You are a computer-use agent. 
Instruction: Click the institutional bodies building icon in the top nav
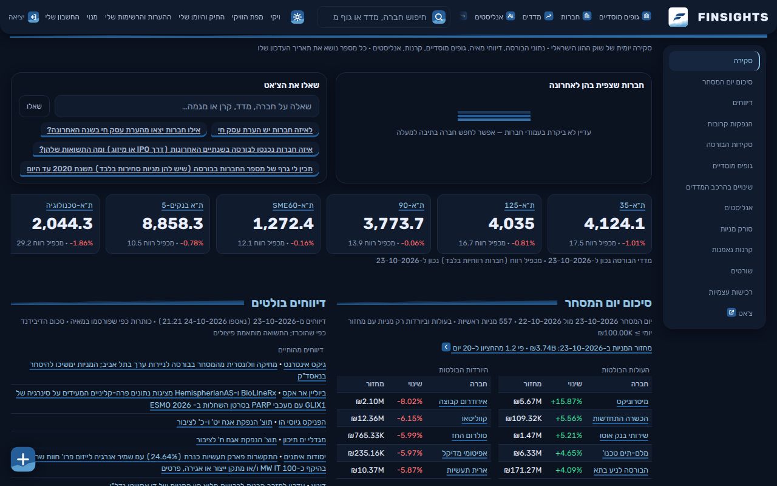pos(646,16)
